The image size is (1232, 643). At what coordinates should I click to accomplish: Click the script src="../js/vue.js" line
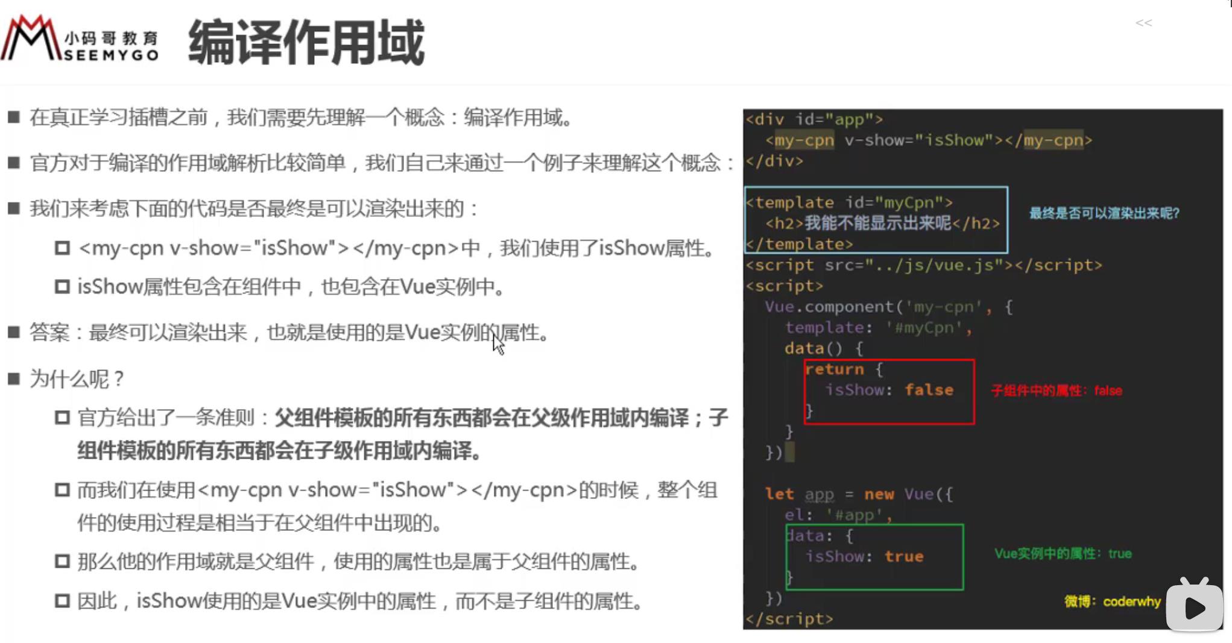pyautogui.click(x=923, y=265)
